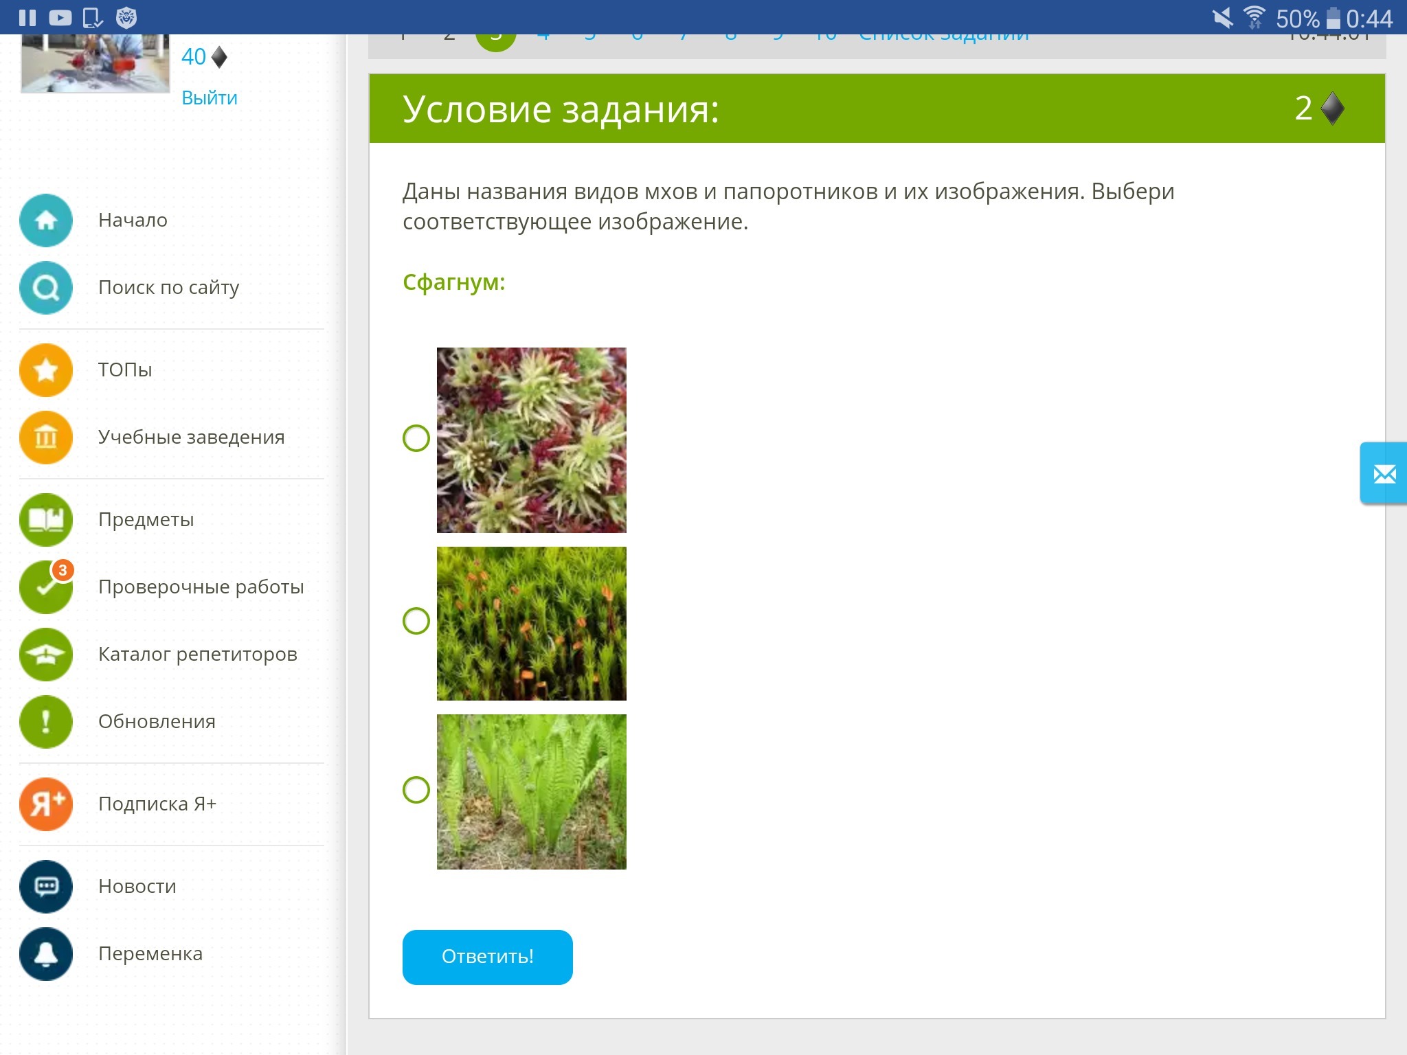Open the user profile avatar picture

[95, 63]
